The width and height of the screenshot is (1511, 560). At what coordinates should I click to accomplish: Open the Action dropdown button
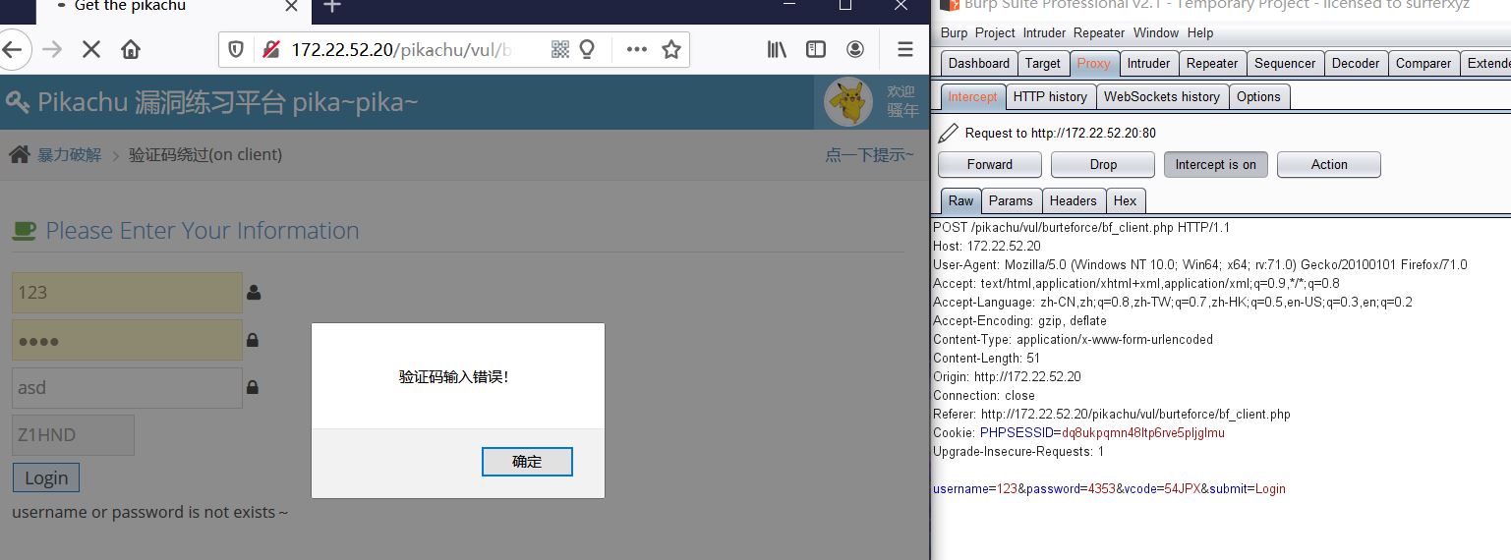(x=1329, y=164)
